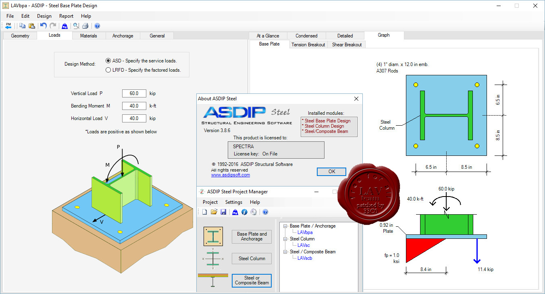Viewport: 545px width, 294px height.
Task: Close the About ASDIP Steel dialog
Action: click(x=356, y=99)
